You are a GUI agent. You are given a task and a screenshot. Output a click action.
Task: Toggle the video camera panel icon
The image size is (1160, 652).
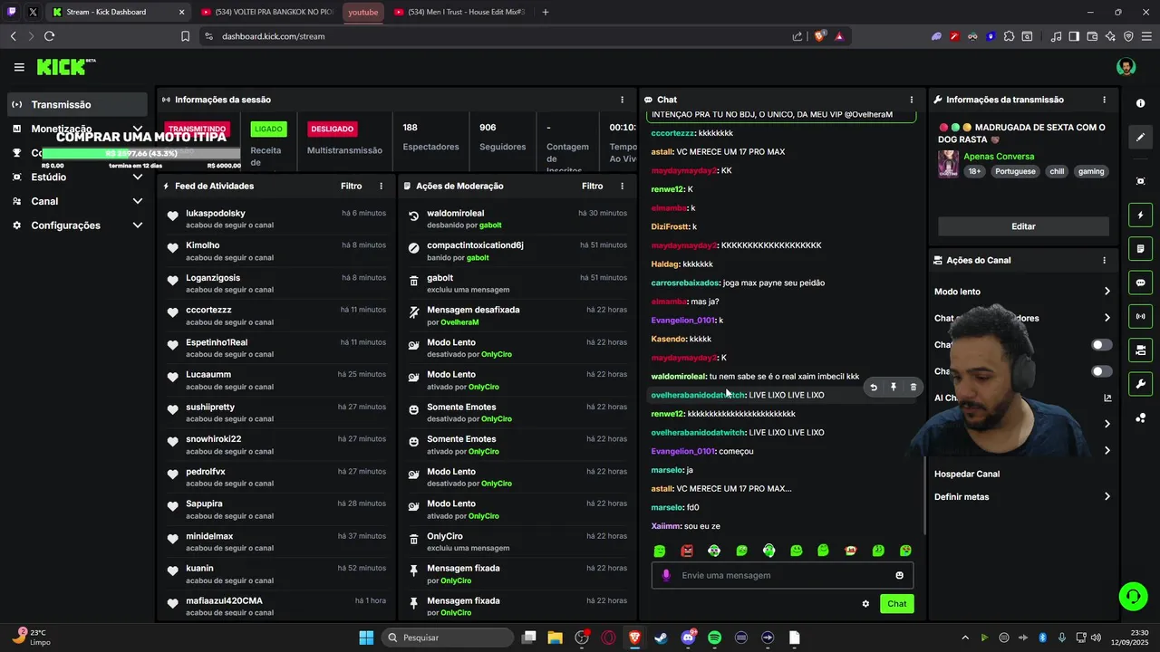pos(1140,350)
